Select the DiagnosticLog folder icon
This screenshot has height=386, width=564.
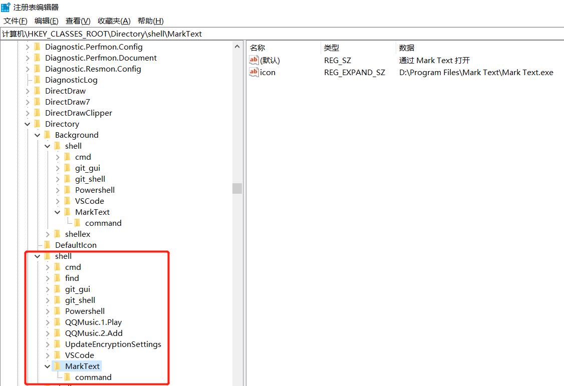click(37, 80)
